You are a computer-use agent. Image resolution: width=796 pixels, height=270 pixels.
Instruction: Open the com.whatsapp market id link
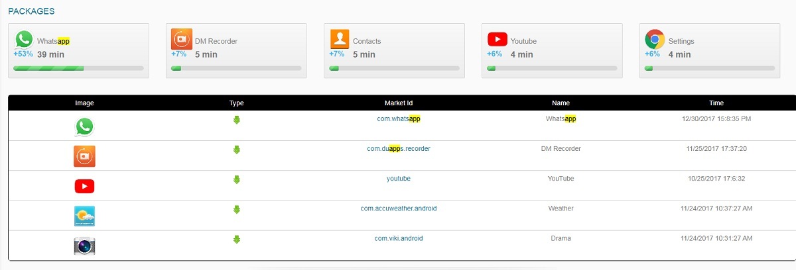[399, 118]
